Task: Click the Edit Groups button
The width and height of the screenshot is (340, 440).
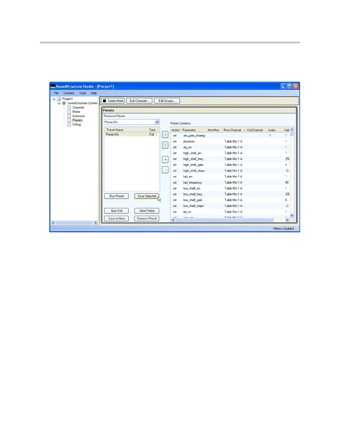Action: coord(167,101)
